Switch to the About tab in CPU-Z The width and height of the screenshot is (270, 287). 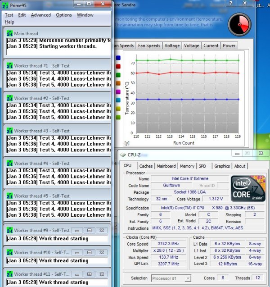(240, 166)
